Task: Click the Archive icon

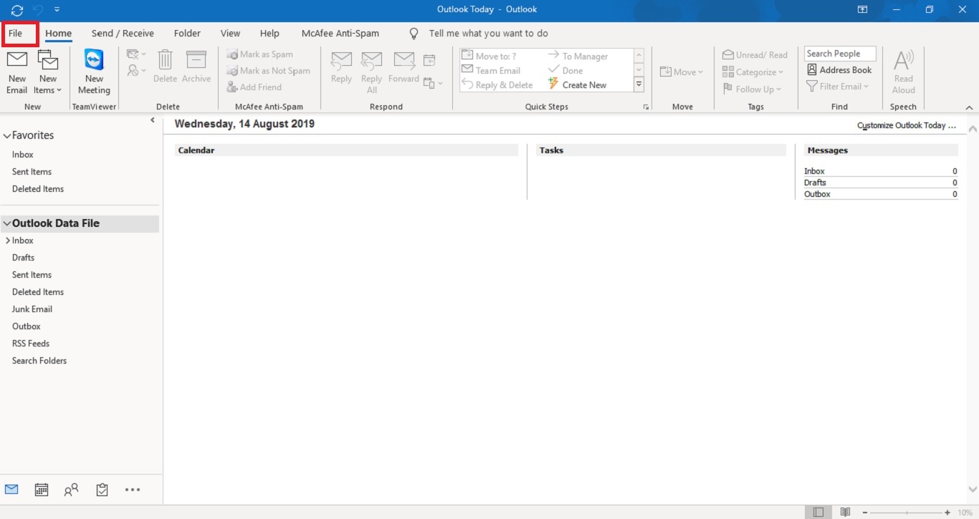Action: [196, 59]
